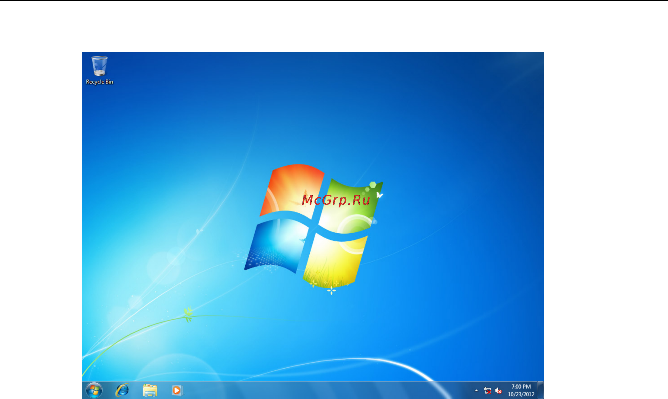The image size is (668, 399).
Task: Open Windows Explorer folder on taskbar
Action: coord(150,390)
